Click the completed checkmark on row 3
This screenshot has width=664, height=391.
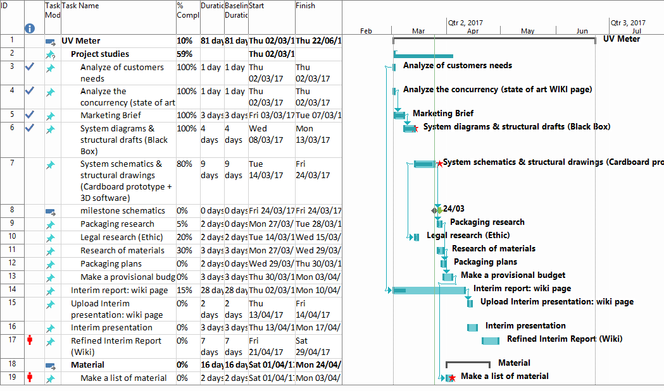coord(29,67)
